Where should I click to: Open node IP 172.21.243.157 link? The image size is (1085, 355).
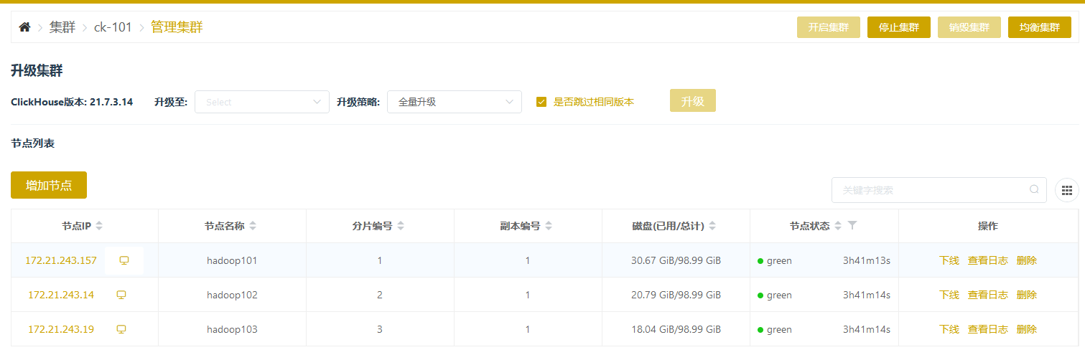pyautogui.click(x=61, y=260)
